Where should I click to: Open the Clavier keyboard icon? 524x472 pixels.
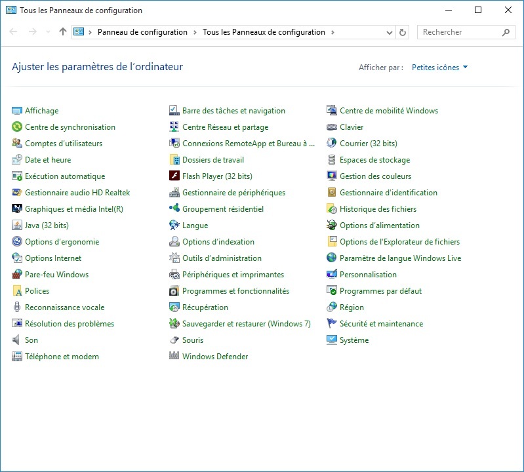[x=331, y=127]
